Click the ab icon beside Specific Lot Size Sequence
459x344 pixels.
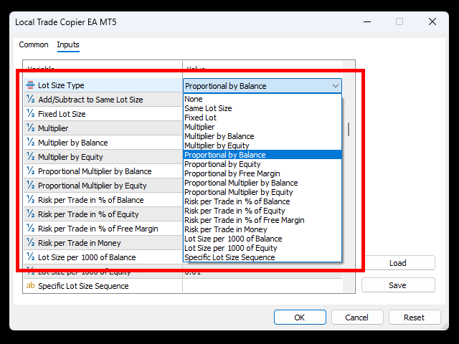point(30,285)
